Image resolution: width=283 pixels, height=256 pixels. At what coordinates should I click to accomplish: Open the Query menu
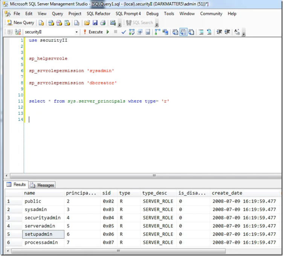tap(57, 14)
